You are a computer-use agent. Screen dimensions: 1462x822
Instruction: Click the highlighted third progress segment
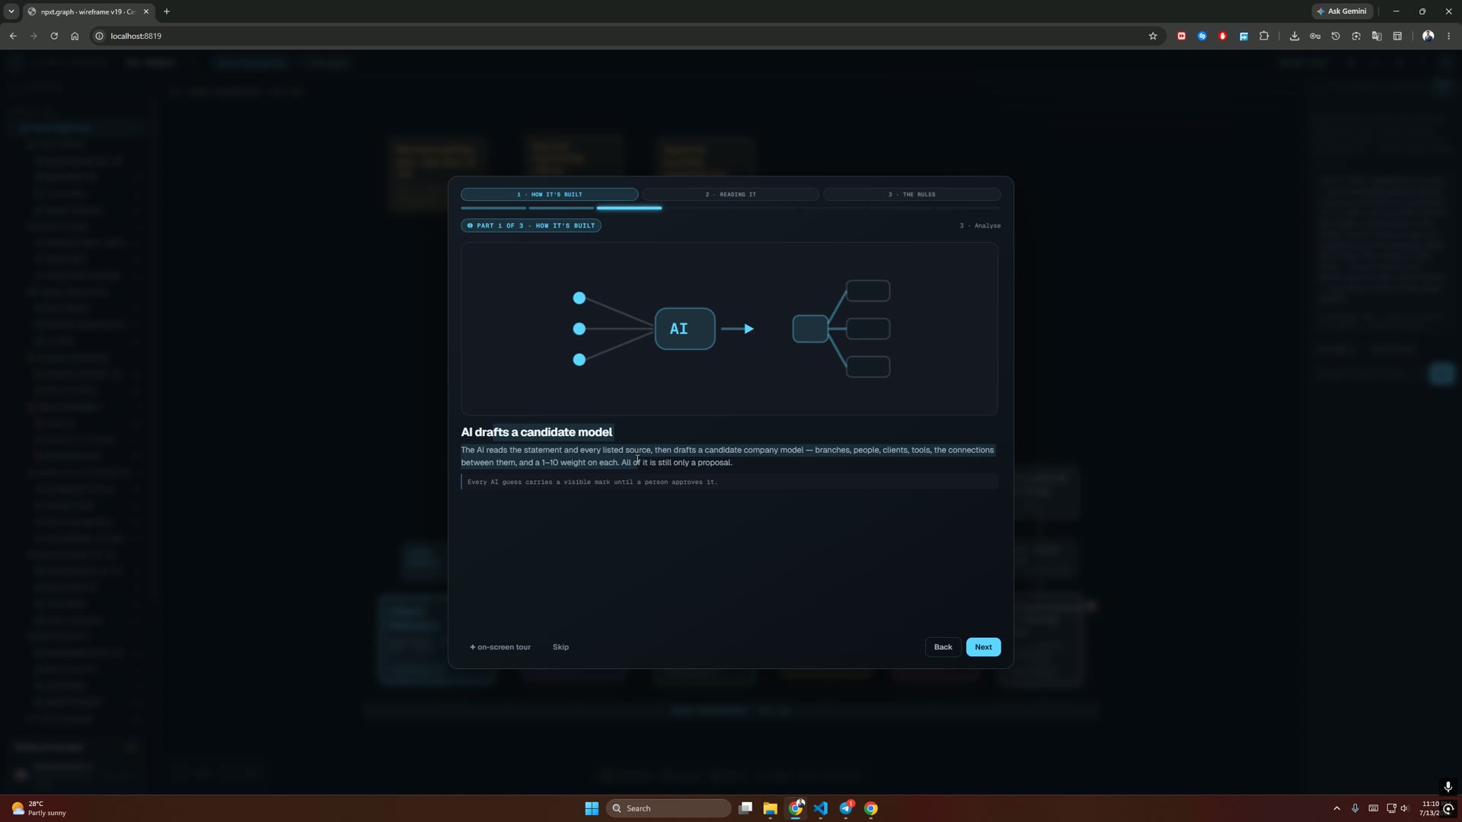point(629,208)
